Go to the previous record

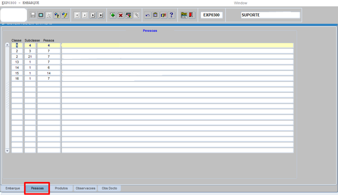click(x=85, y=15)
